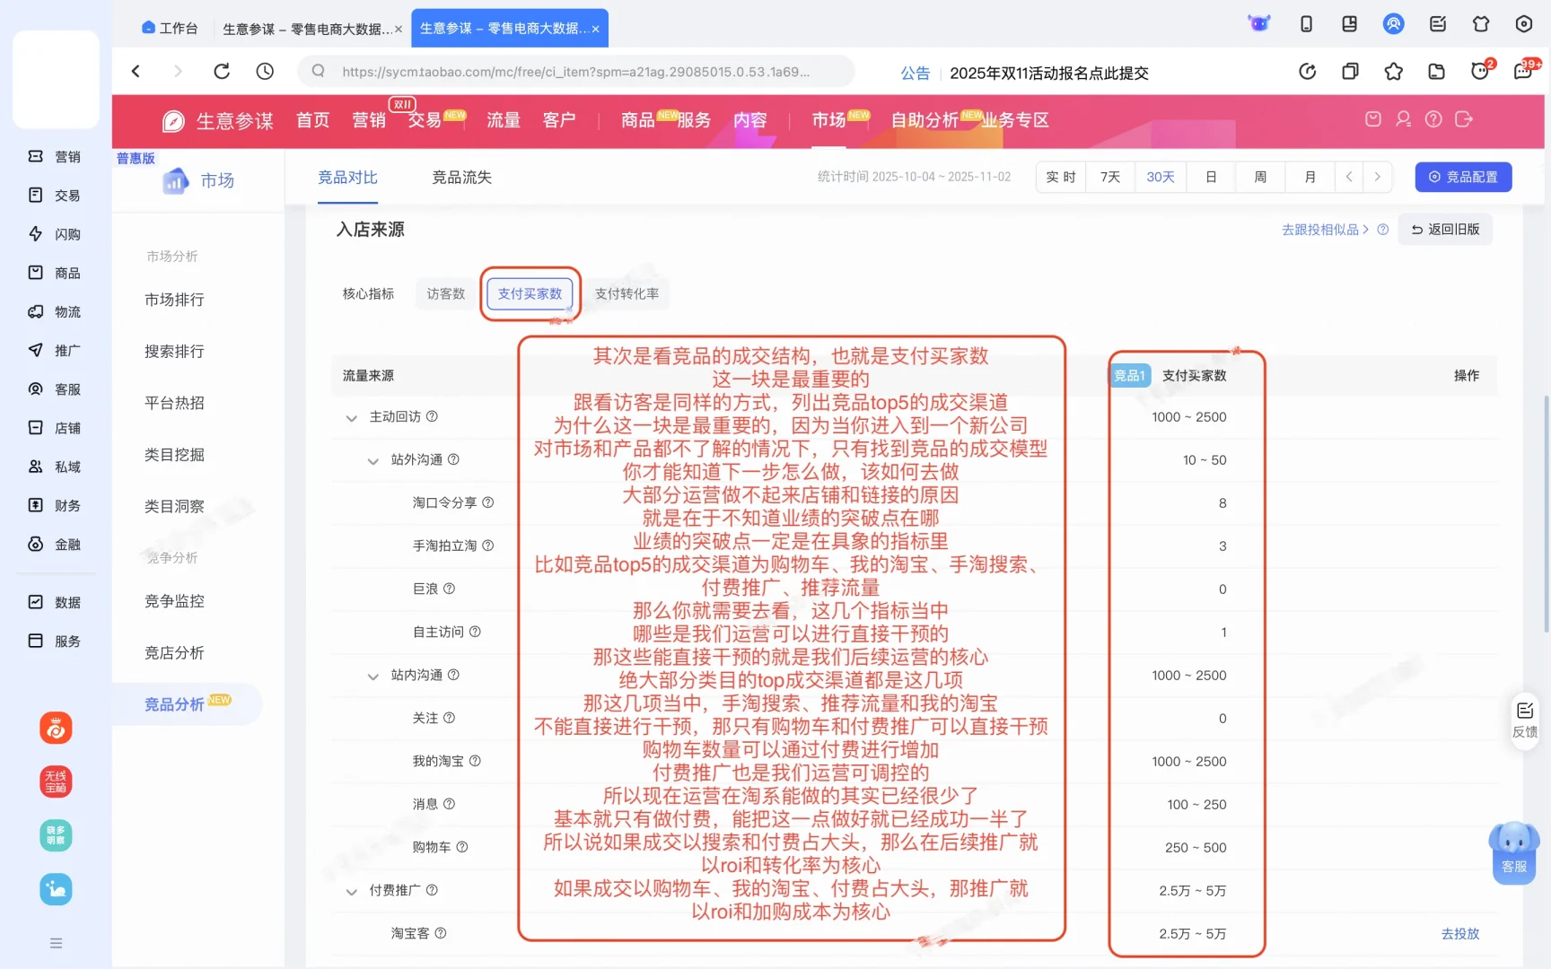Open 客户 in the top navigation

559,120
